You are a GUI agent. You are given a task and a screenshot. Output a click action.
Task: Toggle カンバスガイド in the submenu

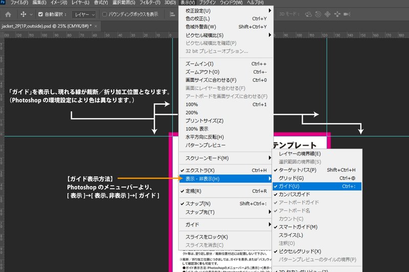[x=317, y=194]
